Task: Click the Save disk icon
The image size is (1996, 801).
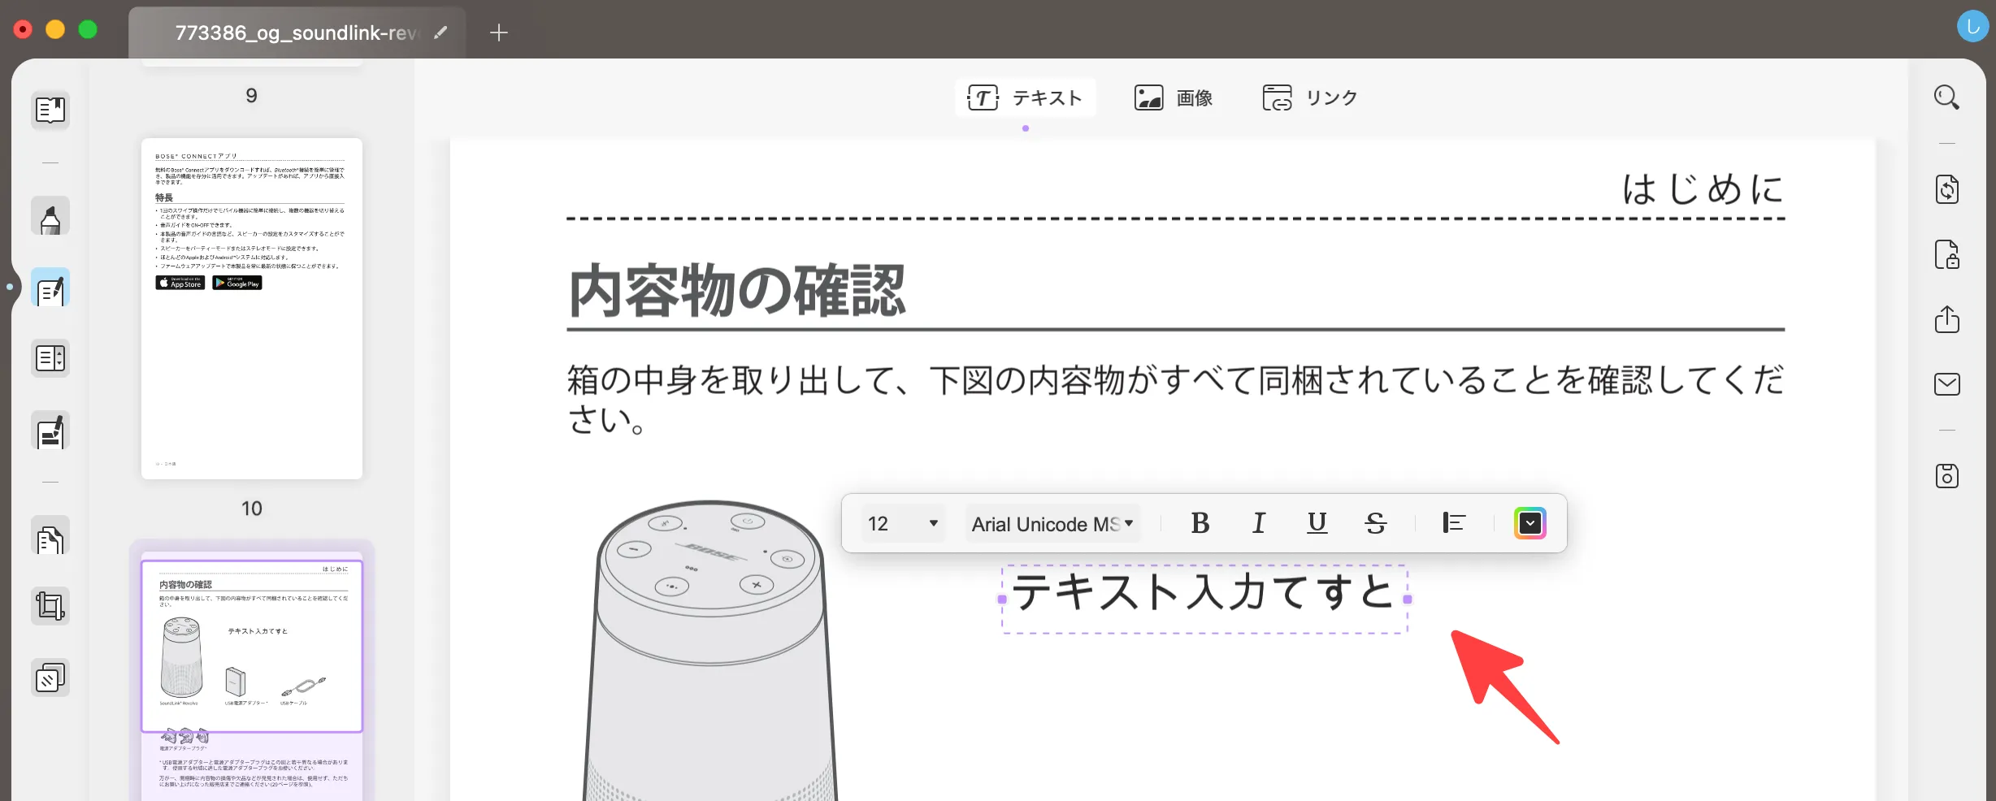Action: [x=1946, y=476]
